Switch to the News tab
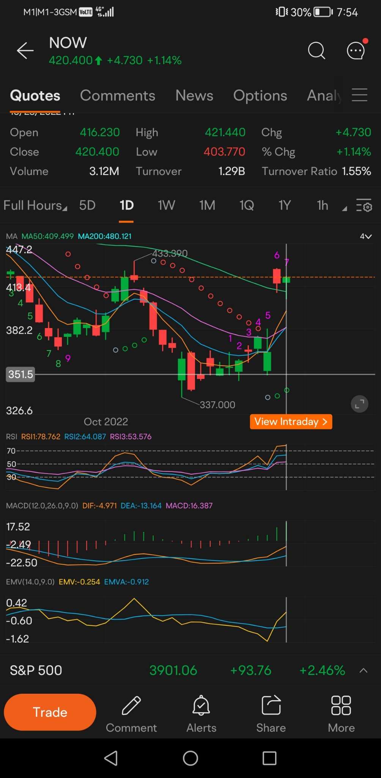 click(194, 96)
